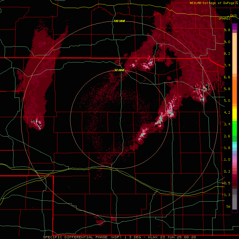Click the 5.0 legend value

coord(227,101)
